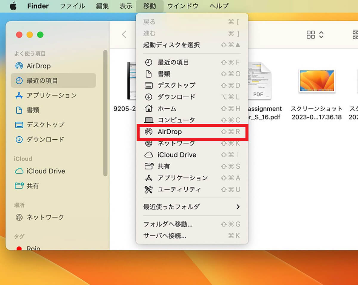Click the よく使う項目 sidebar heading
The width and height of the screenshot is (358, 285).
coord(30,54)
